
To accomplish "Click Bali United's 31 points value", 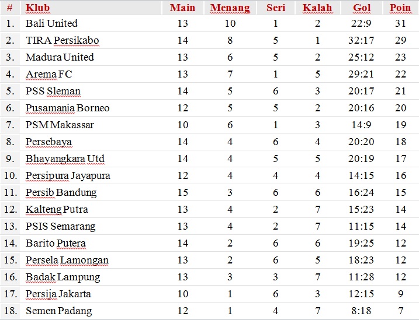I will 400,23.
